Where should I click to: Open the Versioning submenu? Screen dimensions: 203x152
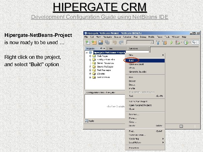pos(145,139)
